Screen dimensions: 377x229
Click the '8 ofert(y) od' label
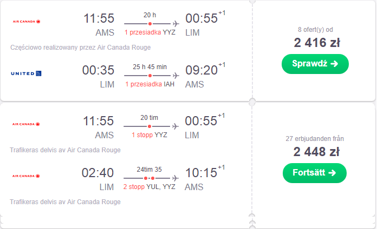click(315, 30)
